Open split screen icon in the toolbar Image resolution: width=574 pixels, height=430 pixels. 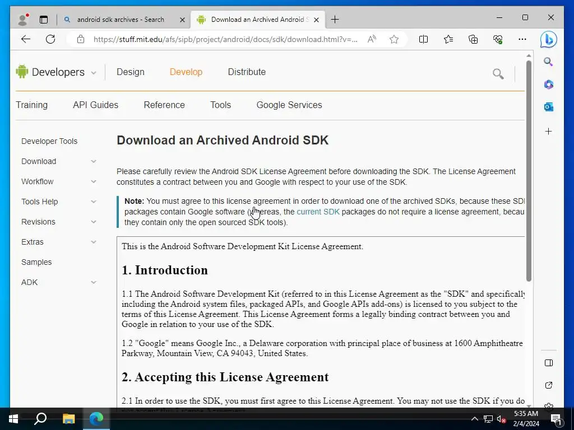[x=423, y=39]
